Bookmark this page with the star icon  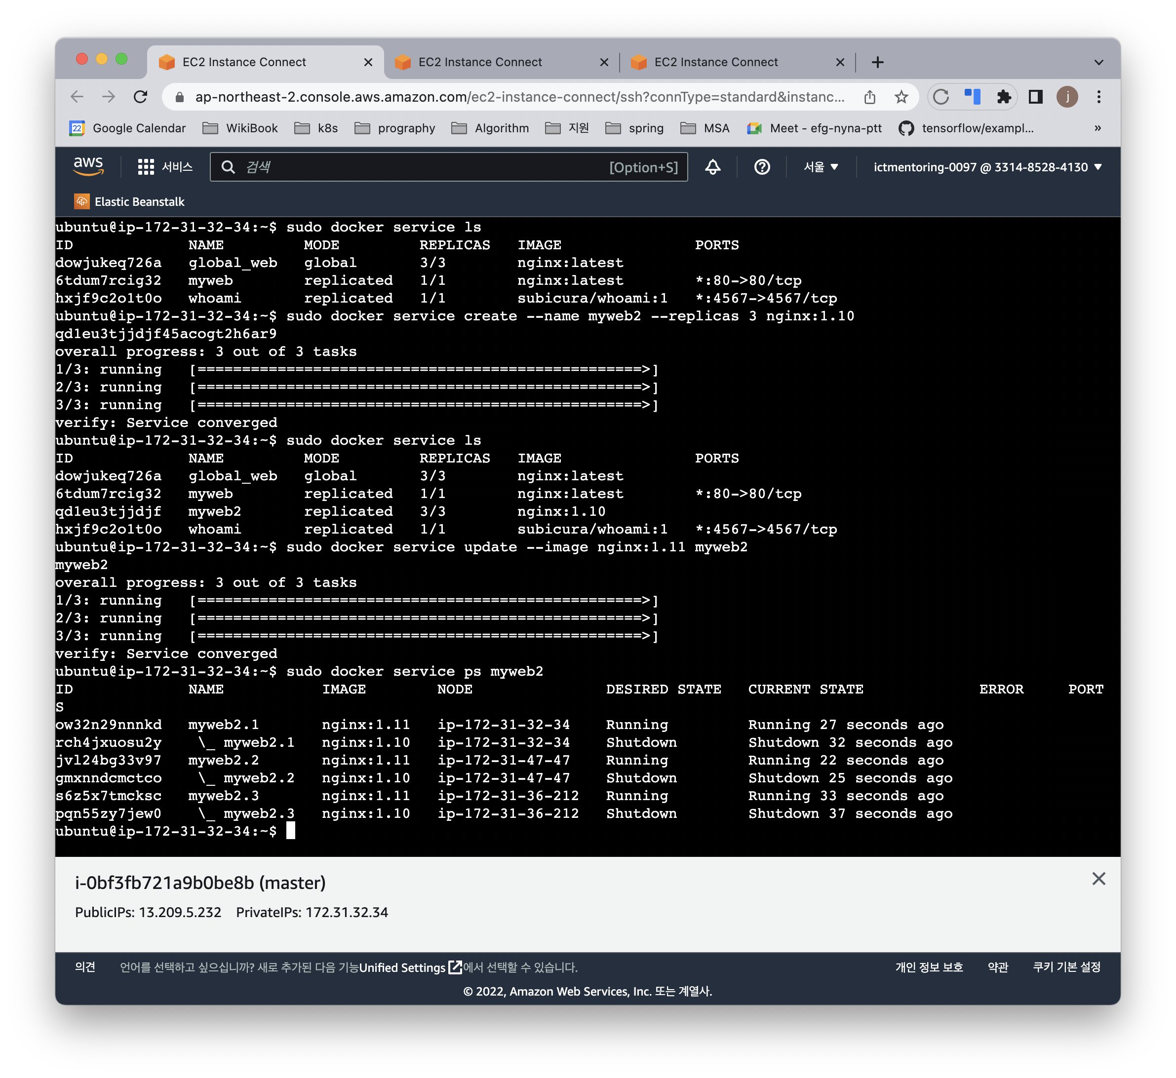[901, 97]
